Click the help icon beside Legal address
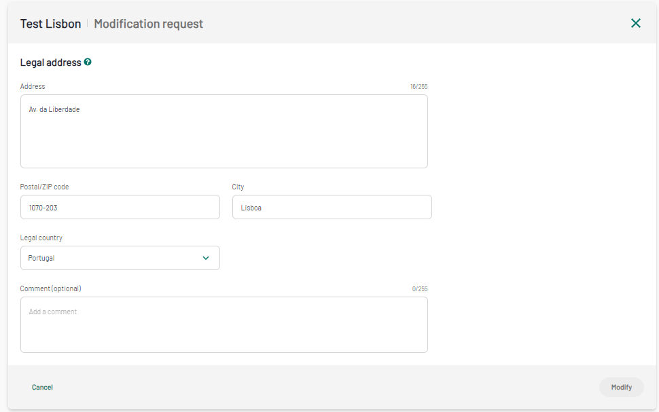 [88, 62]
